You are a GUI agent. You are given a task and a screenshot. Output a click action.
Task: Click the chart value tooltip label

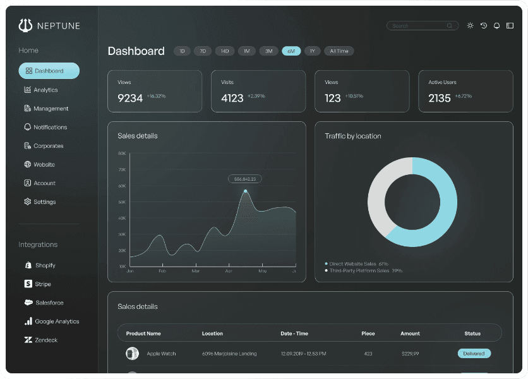click(245, 179)
